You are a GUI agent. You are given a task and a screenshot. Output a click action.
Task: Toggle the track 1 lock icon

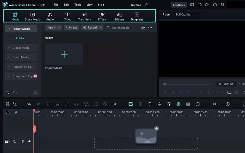click(15, 141)
